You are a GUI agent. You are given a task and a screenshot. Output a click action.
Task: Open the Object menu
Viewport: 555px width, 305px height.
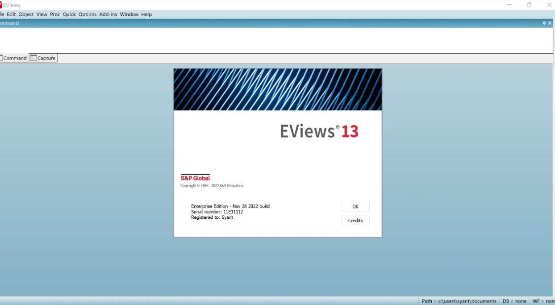pos(26,14)
